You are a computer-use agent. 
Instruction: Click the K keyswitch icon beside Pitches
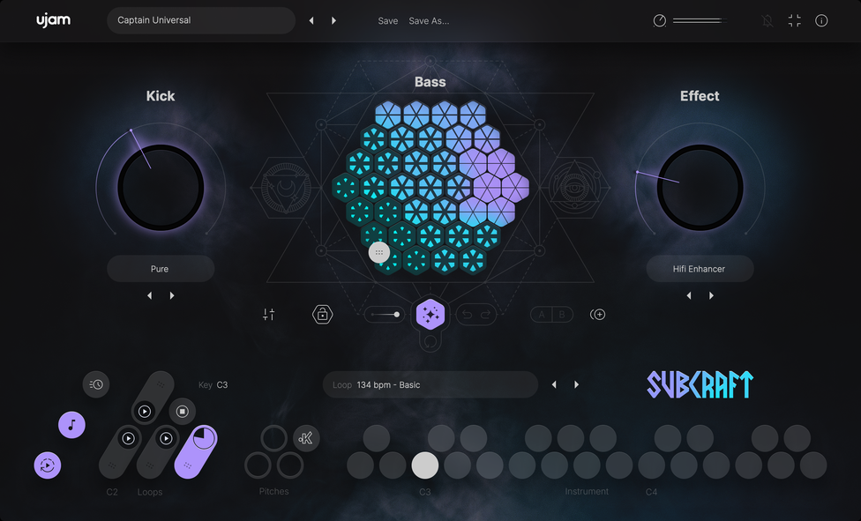click(306, 437)
